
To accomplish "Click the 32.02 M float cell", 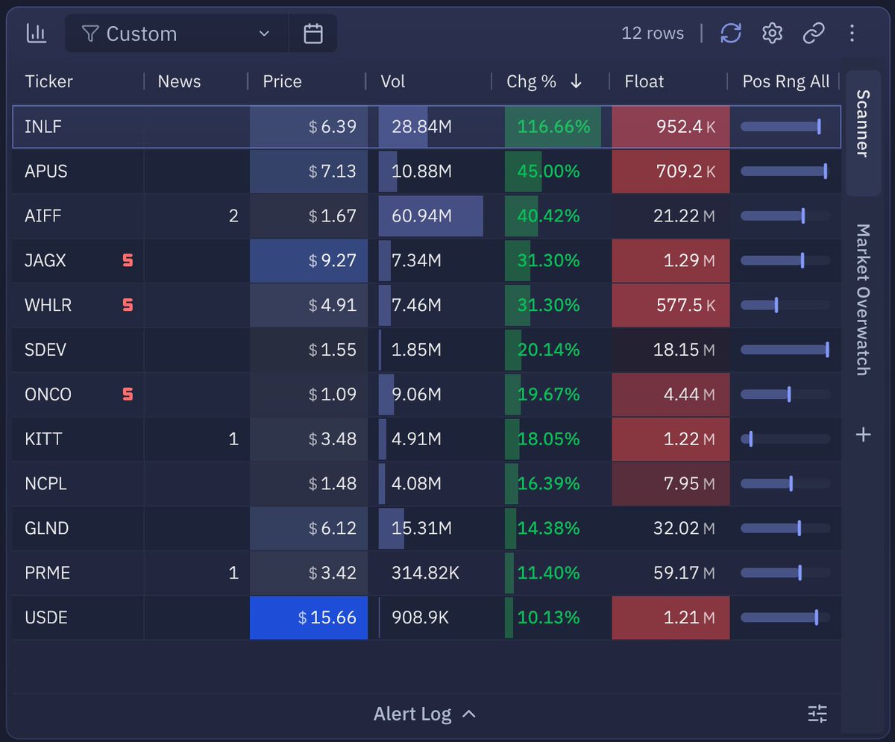I will [671, 529].
